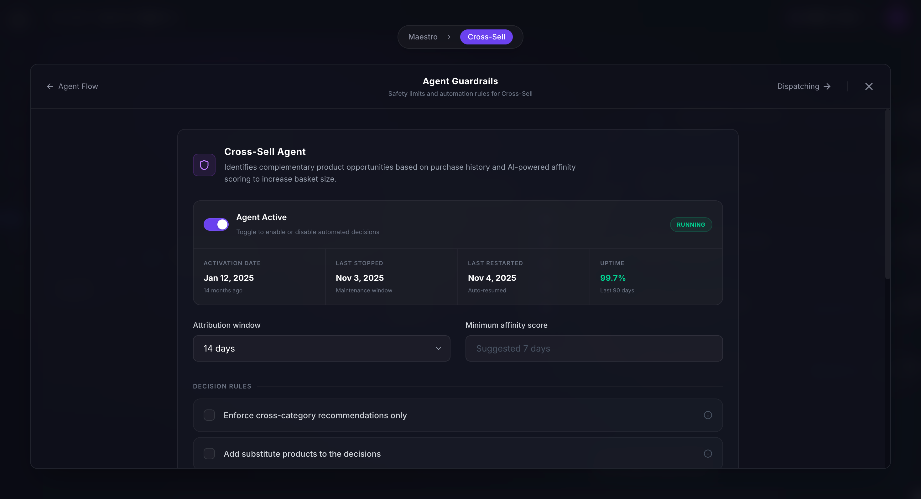The width and height of the screenshot is (921, 499).
Task: Check Enforce cross-category recommendations only
Action: point(209,415)
